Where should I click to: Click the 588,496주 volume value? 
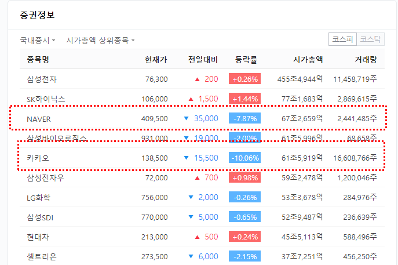360,237
